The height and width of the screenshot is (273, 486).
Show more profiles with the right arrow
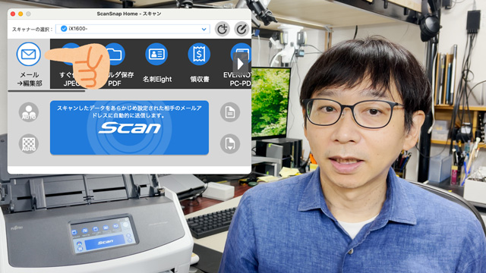click(x=241, y=64)
